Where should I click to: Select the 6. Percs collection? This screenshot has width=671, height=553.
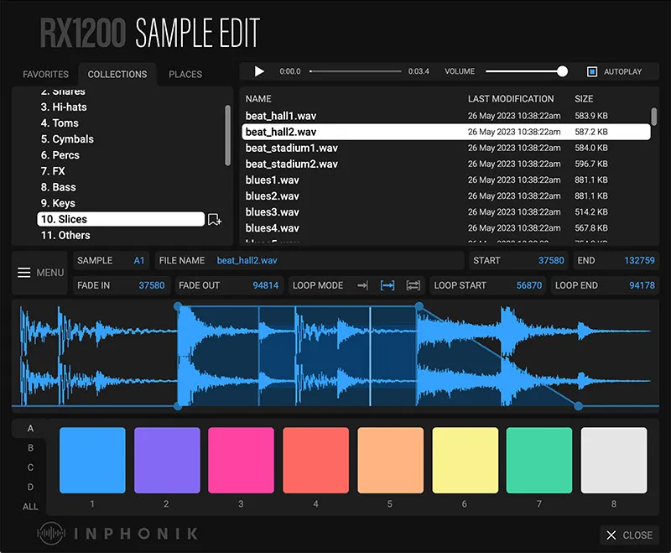pos(60,155)
